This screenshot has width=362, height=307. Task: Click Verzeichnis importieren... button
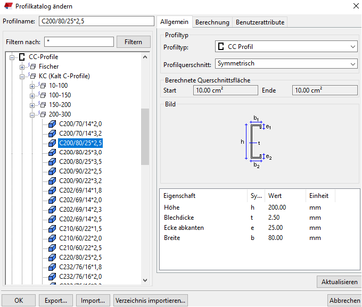[x=151, y=300]
